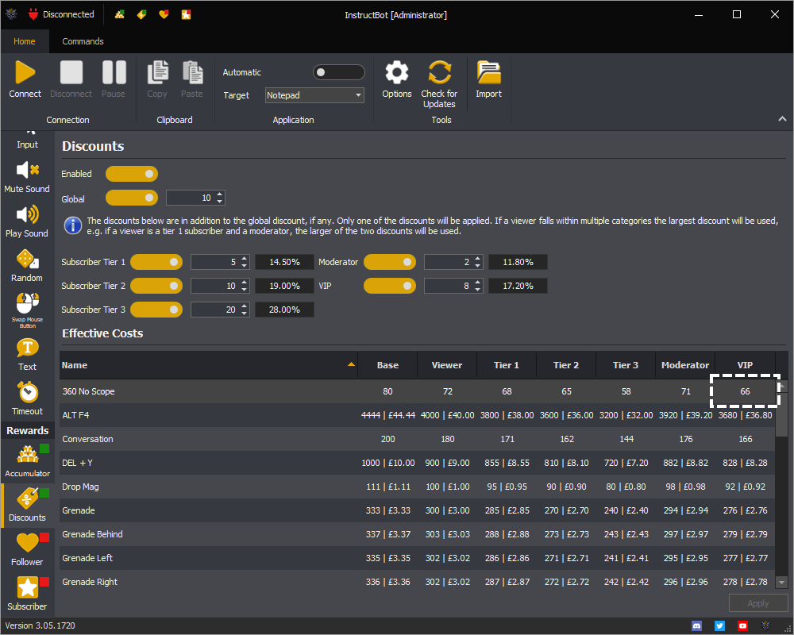Toggle Subscriber Tier 2 discount switch
This screenshot has width=794, height=635.
tap(156, 286)
